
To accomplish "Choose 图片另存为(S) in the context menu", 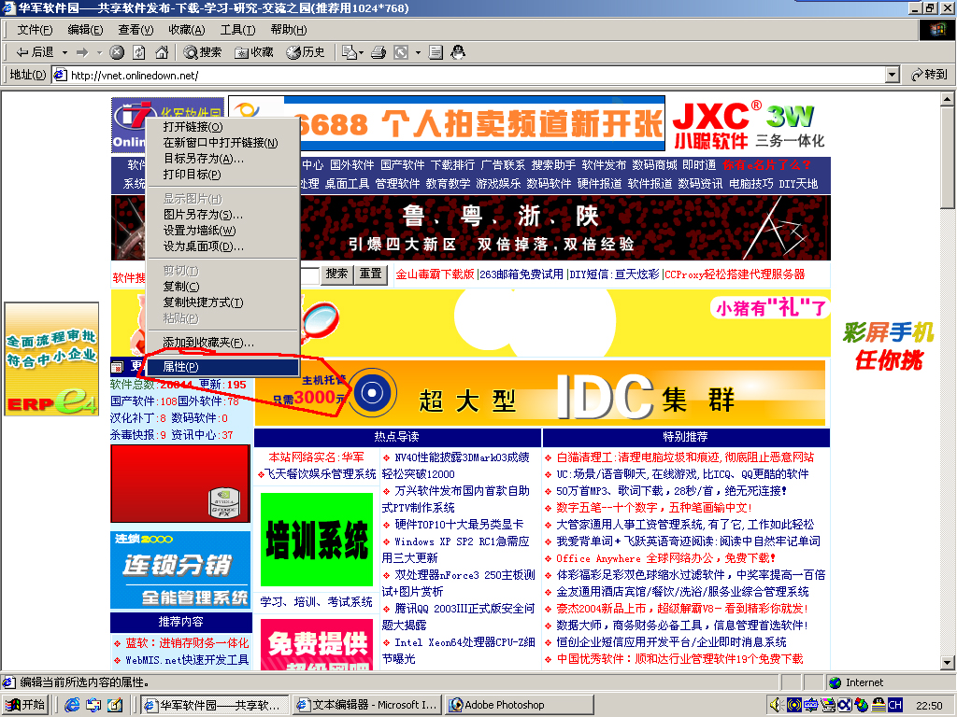I will (222, 215).
